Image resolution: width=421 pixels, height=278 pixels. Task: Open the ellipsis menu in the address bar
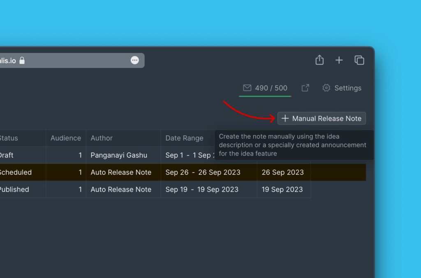[x=135, y=60]
